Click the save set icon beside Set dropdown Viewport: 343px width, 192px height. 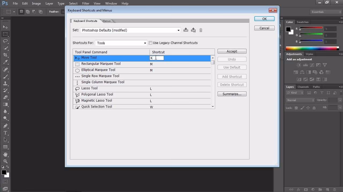pyautogui.click(x=186, y=30)
